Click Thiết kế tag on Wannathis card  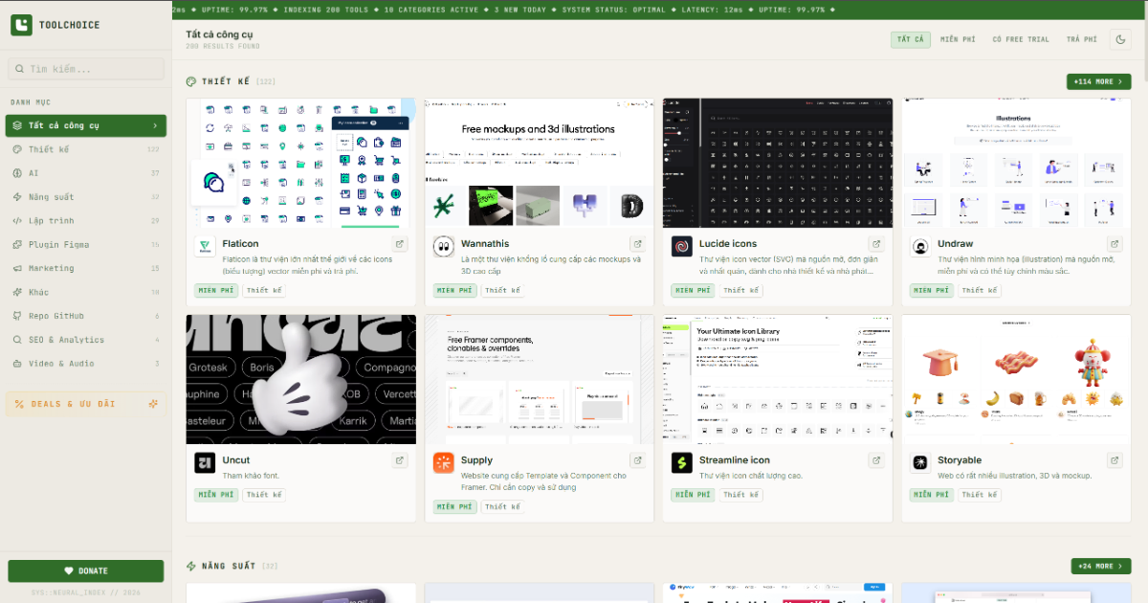click(502, 290)
